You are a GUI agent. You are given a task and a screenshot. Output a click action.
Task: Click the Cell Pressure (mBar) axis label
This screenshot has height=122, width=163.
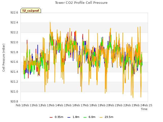(4, 58)
